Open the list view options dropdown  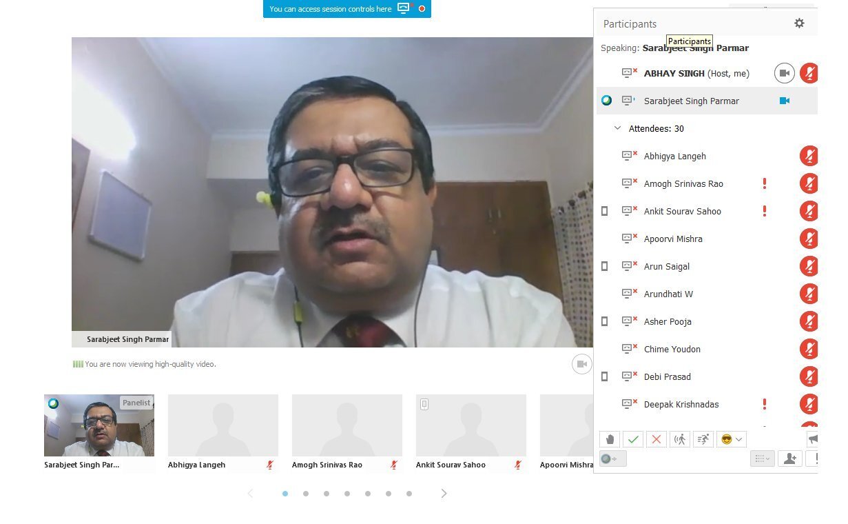762,458
